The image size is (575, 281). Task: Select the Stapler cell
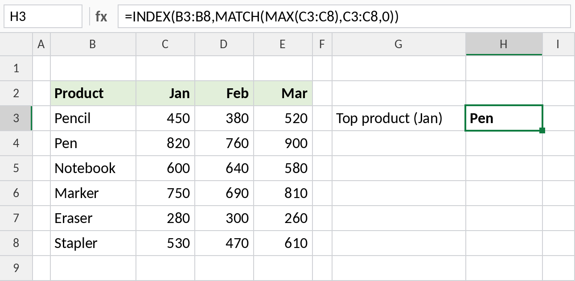click(x=93, y=243)
